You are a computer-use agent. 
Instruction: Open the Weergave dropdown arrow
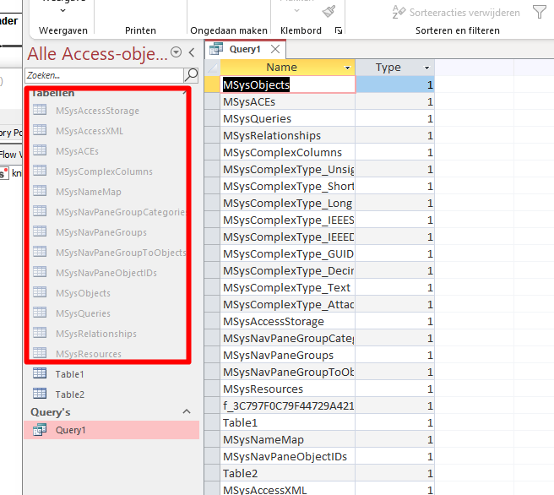point(62,11)
